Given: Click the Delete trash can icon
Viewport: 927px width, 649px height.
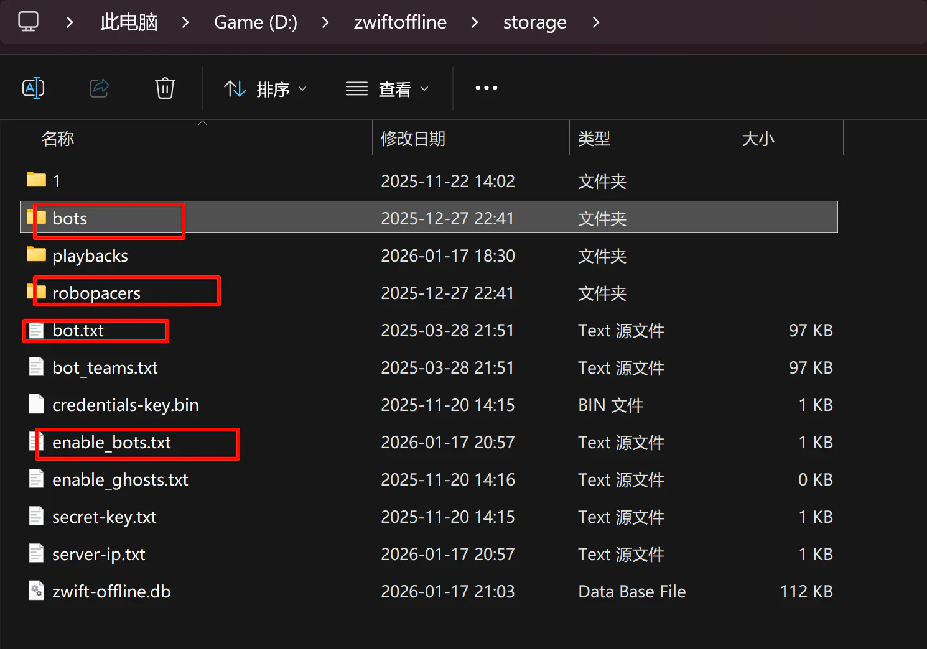Looking at the screenshot, I should 165,88.
